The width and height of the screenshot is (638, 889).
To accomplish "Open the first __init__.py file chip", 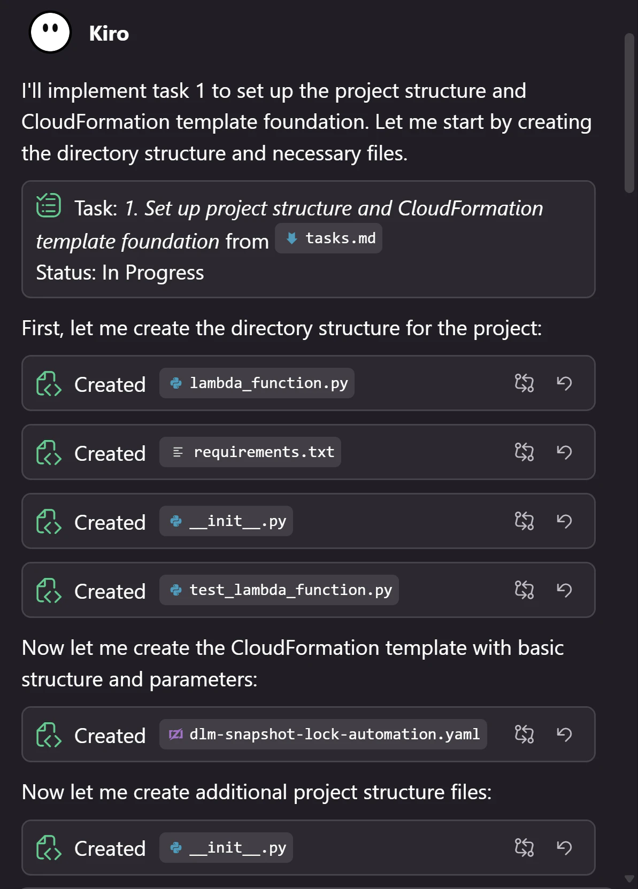I will click(226, 521).
